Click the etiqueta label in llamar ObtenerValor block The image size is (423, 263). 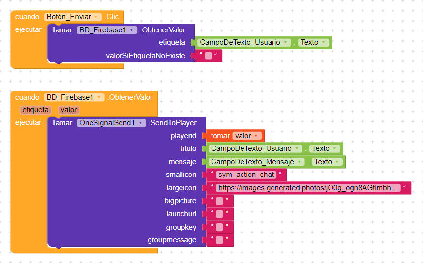click(172, 42)
